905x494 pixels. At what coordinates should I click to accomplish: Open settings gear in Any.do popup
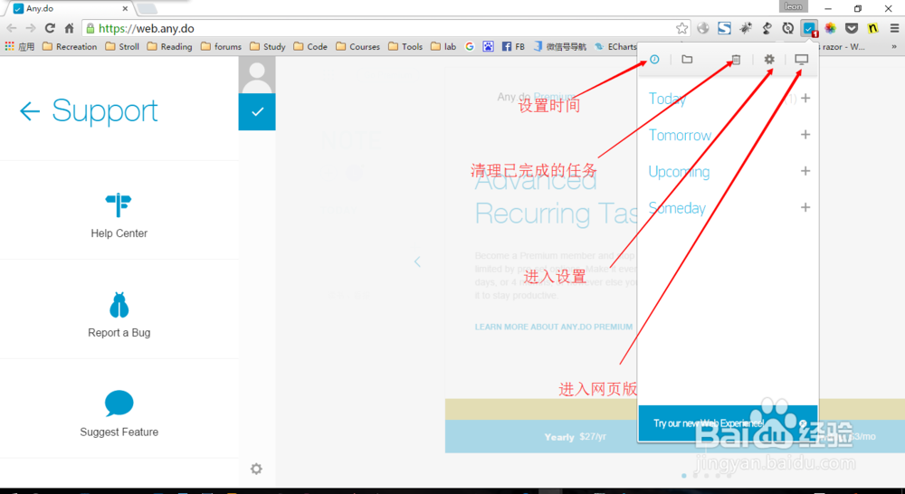769,59
